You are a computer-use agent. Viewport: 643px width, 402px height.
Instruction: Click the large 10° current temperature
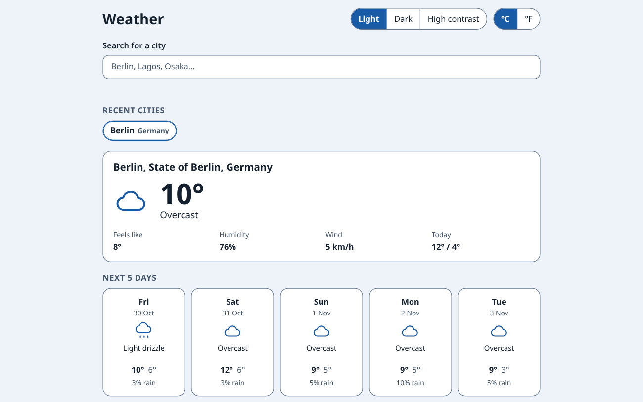pyautogui.click(x=182, y=194)
